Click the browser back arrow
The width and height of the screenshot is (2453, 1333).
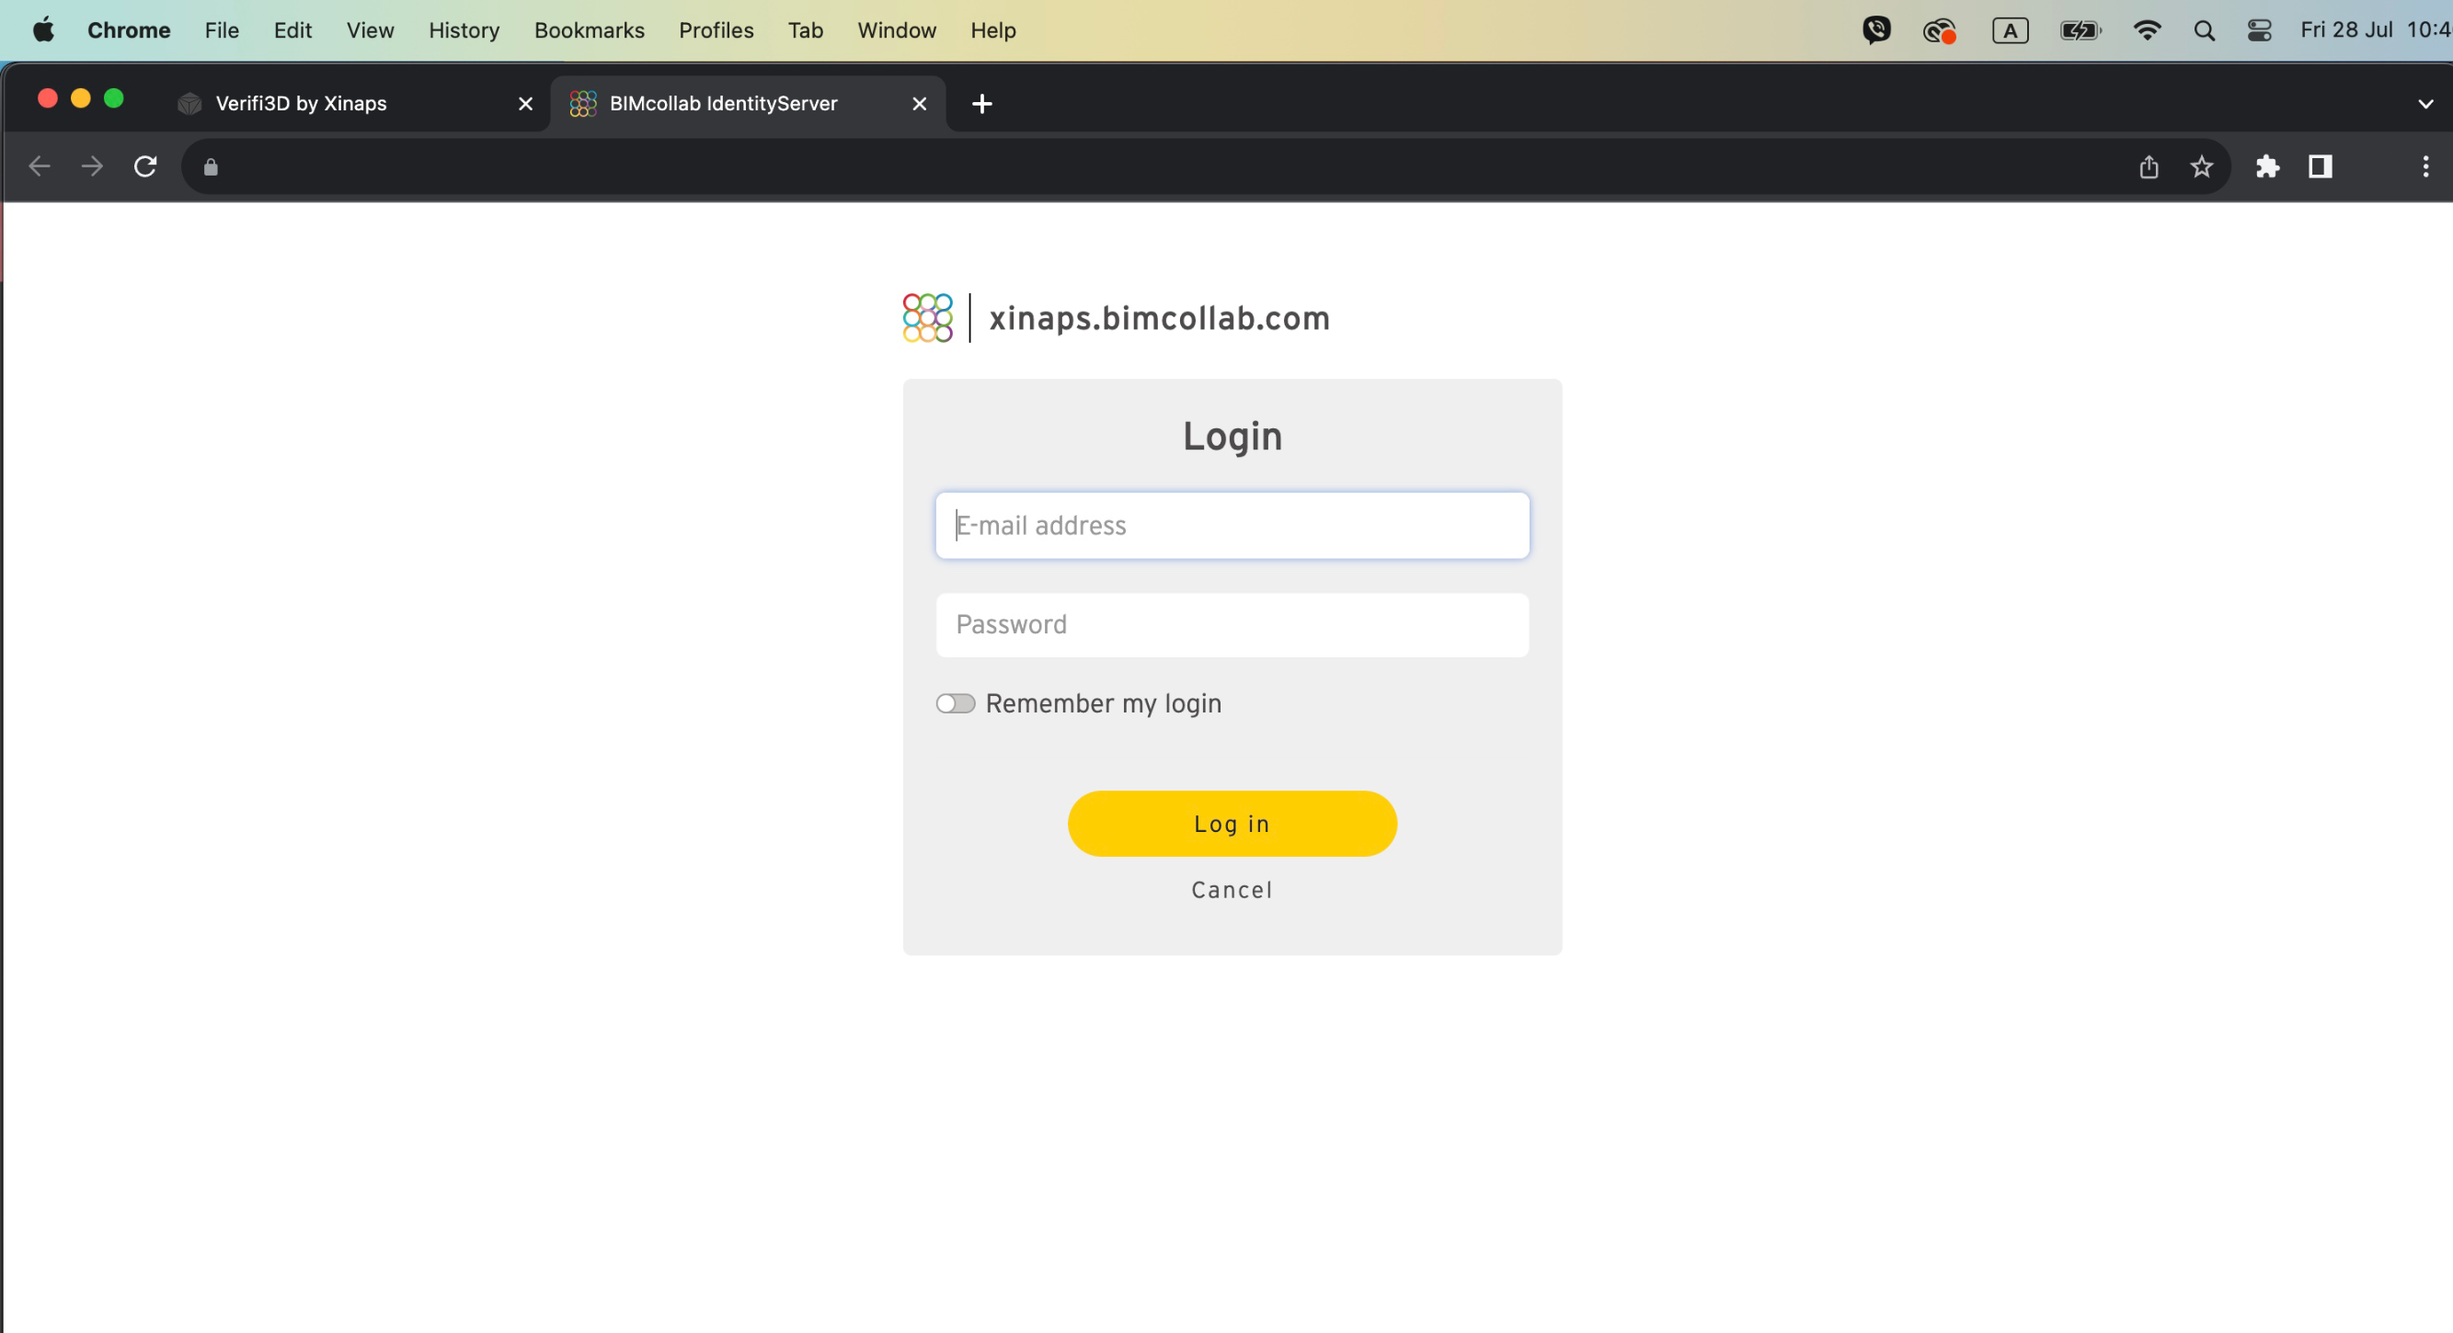click(39, 166)
